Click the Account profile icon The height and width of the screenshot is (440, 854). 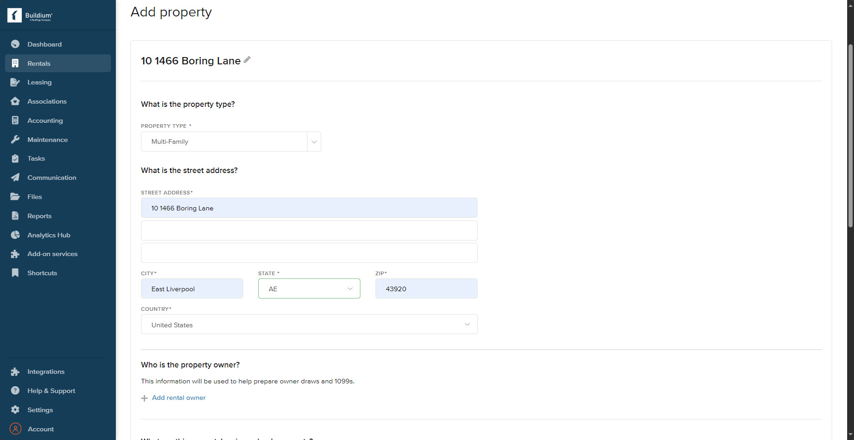click(x=15, y=429)
